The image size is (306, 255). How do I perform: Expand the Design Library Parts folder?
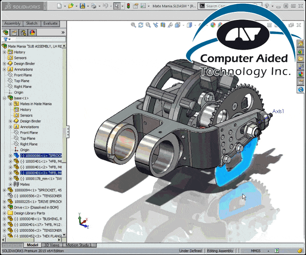pyautogui.click(x=4, y=213)
